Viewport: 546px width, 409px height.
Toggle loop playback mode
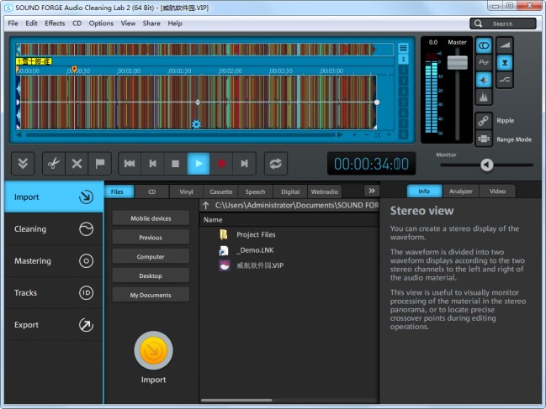(x=275, y=163)
